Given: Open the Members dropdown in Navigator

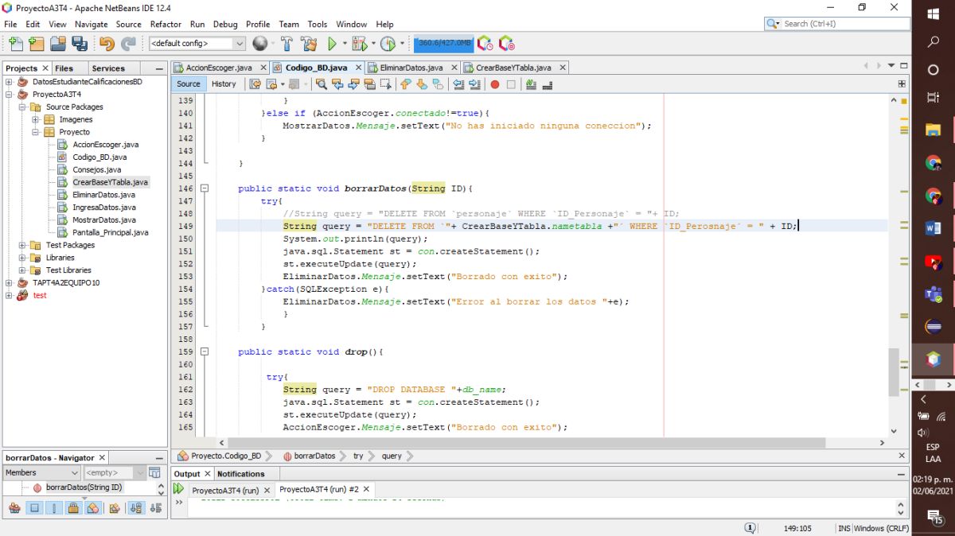Looking at the screenshot, I should click(41, 472).
